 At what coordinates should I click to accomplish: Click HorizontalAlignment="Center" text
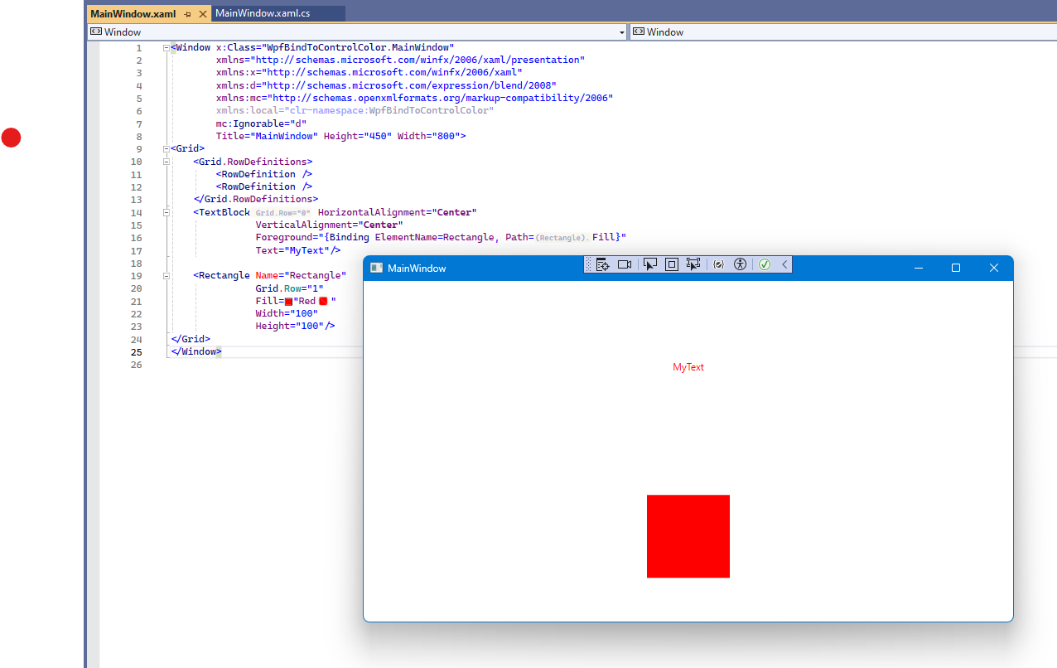(x=398, y=212)
